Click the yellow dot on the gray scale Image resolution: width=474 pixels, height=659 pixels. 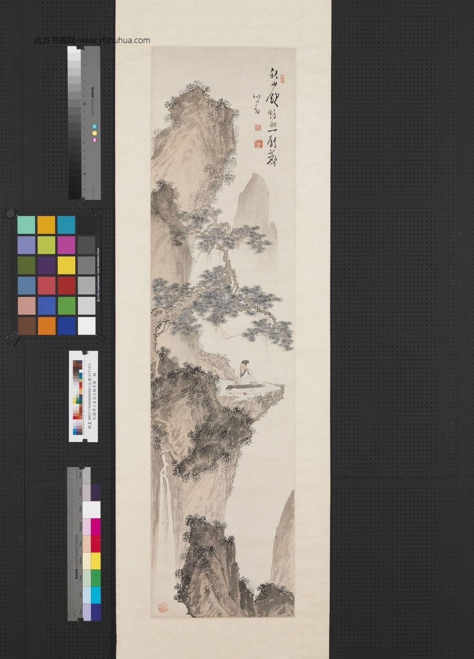95,133
